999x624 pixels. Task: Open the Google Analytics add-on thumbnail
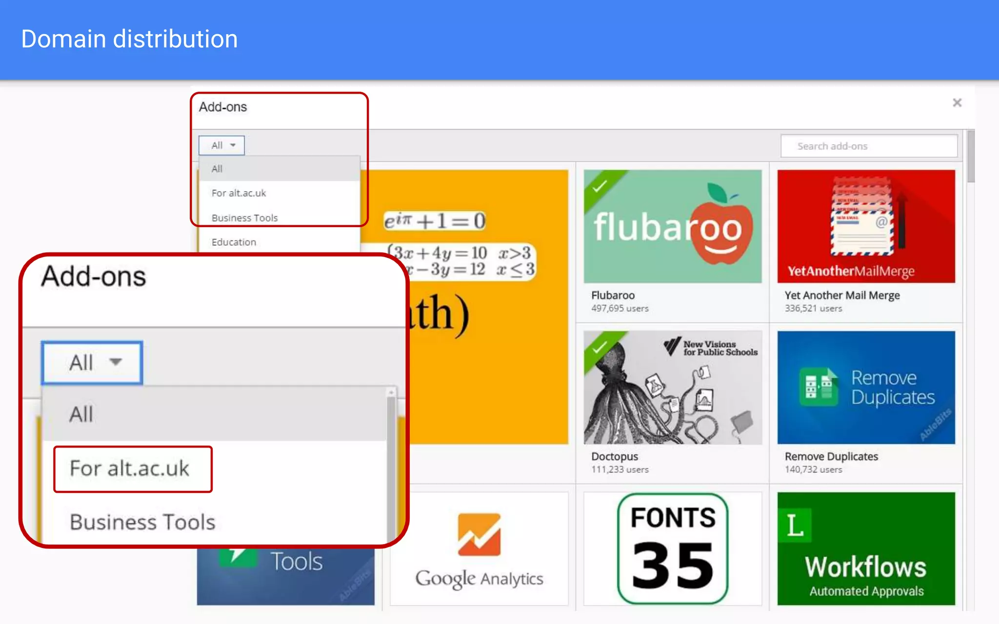tap(479, 549)
